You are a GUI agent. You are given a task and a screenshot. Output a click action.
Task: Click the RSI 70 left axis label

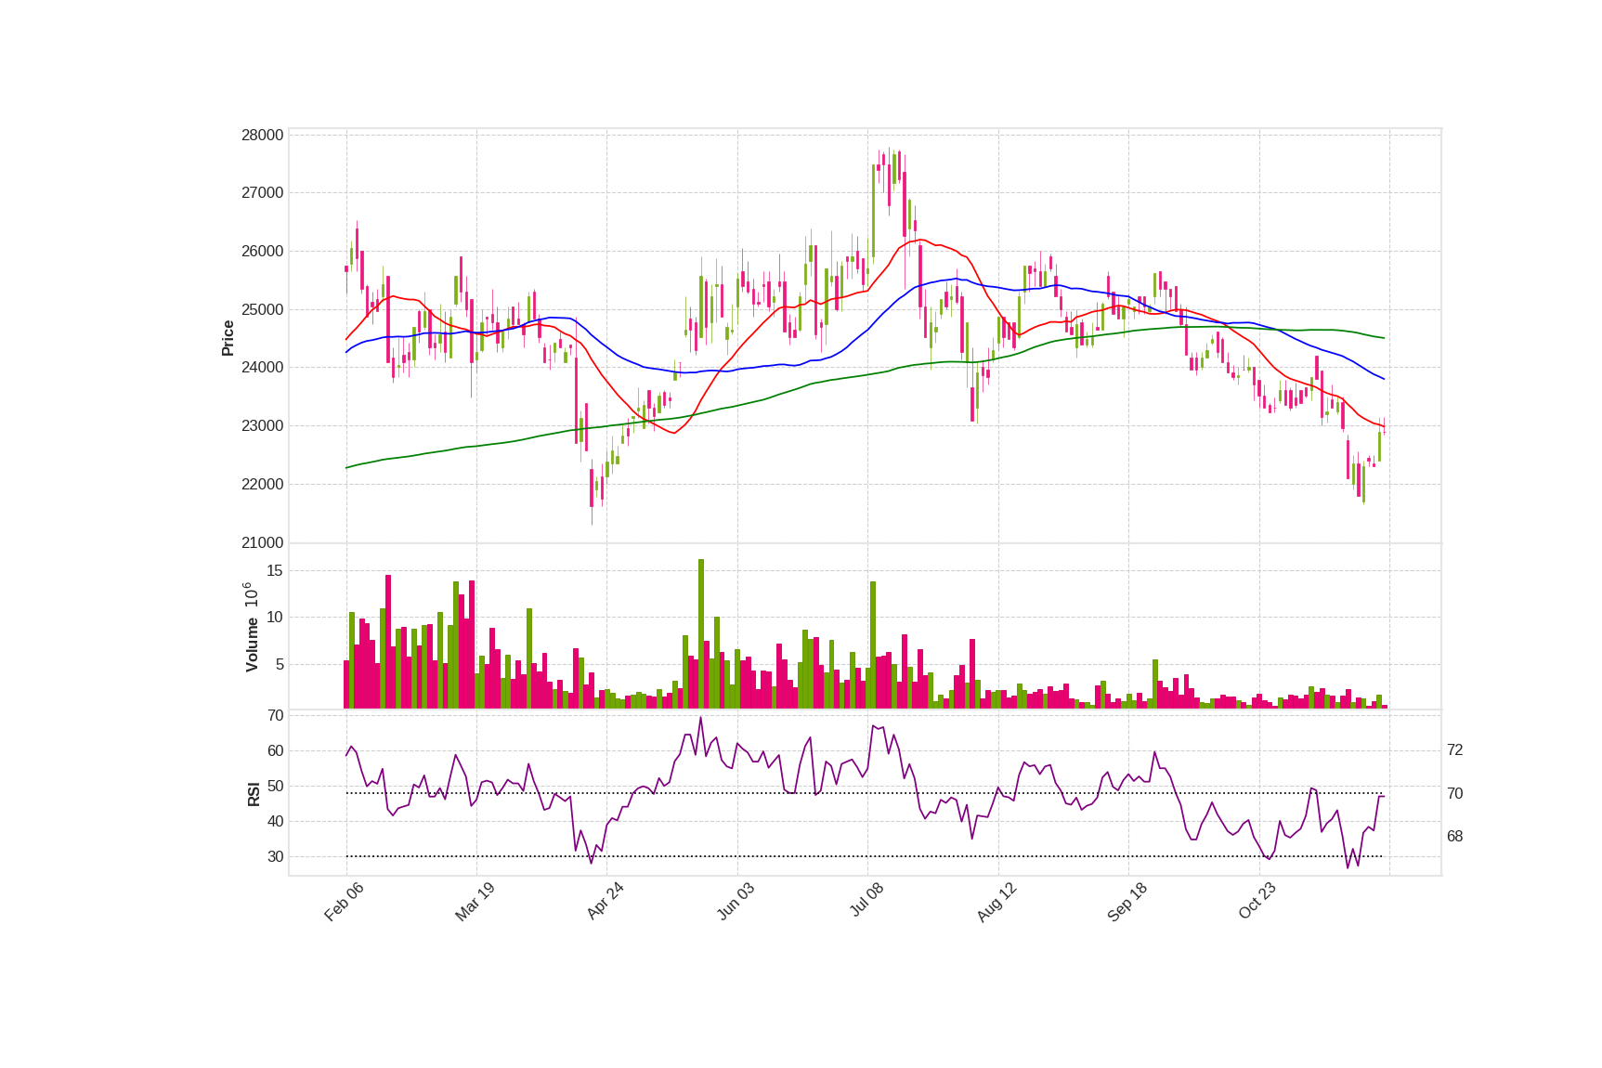coord(275,715)
